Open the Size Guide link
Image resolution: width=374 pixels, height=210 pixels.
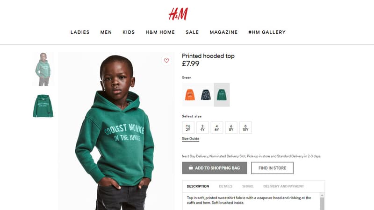190,139
